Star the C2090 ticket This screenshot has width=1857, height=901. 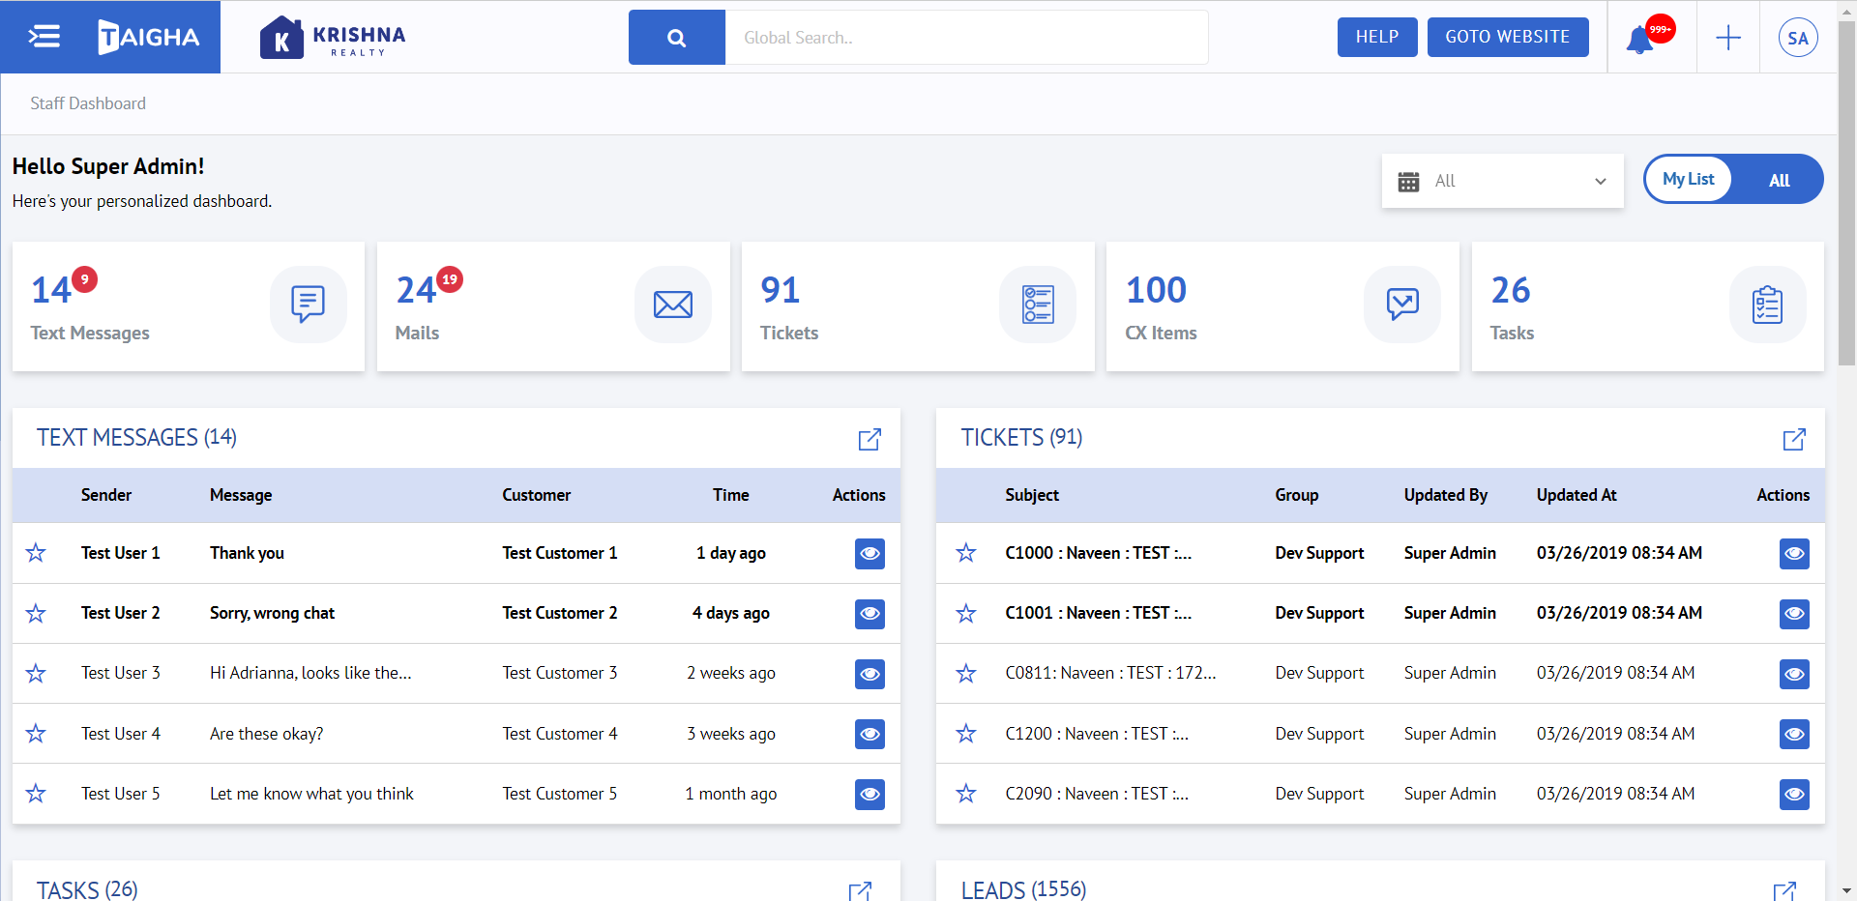tap(966, 794)
